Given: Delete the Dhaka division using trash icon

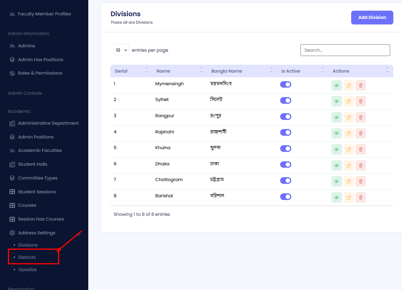Looking at the screenshot, I should click(361, 165).
